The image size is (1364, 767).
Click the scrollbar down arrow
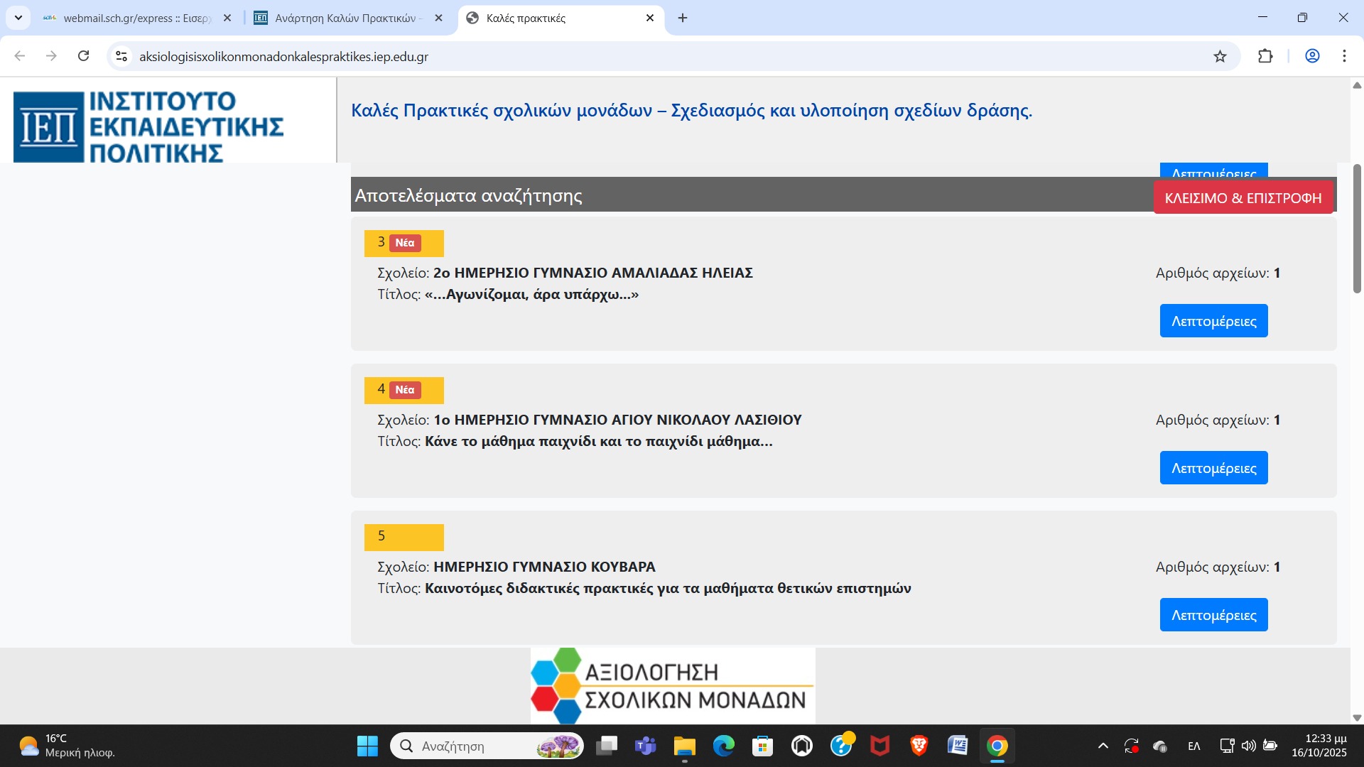pyautogui.click(x=1357, y=717)
